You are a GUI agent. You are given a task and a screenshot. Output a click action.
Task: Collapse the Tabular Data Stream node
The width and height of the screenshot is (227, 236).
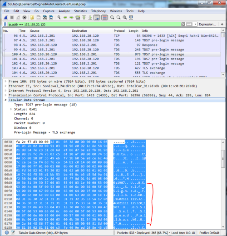pos(5,100)
